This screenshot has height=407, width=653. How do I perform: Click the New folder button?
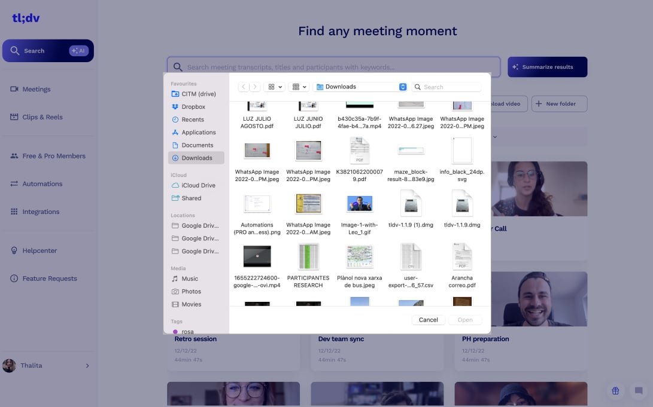(559, 104)
